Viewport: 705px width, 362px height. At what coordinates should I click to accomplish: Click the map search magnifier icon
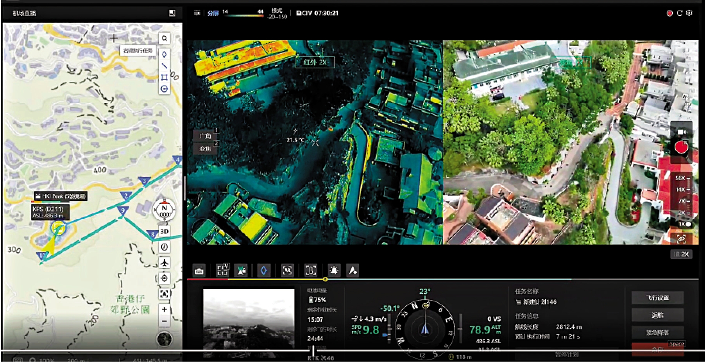(165, 38)
